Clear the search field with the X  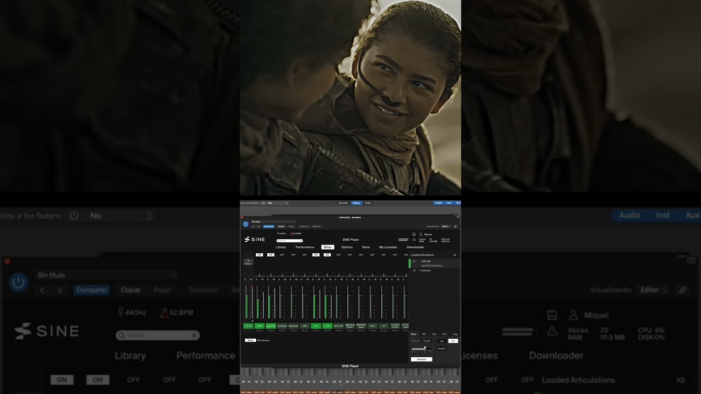(301, 241)
